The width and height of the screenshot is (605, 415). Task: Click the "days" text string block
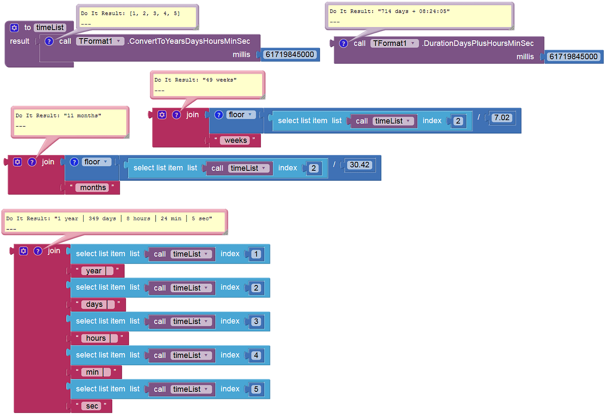(x=98, y=305)
